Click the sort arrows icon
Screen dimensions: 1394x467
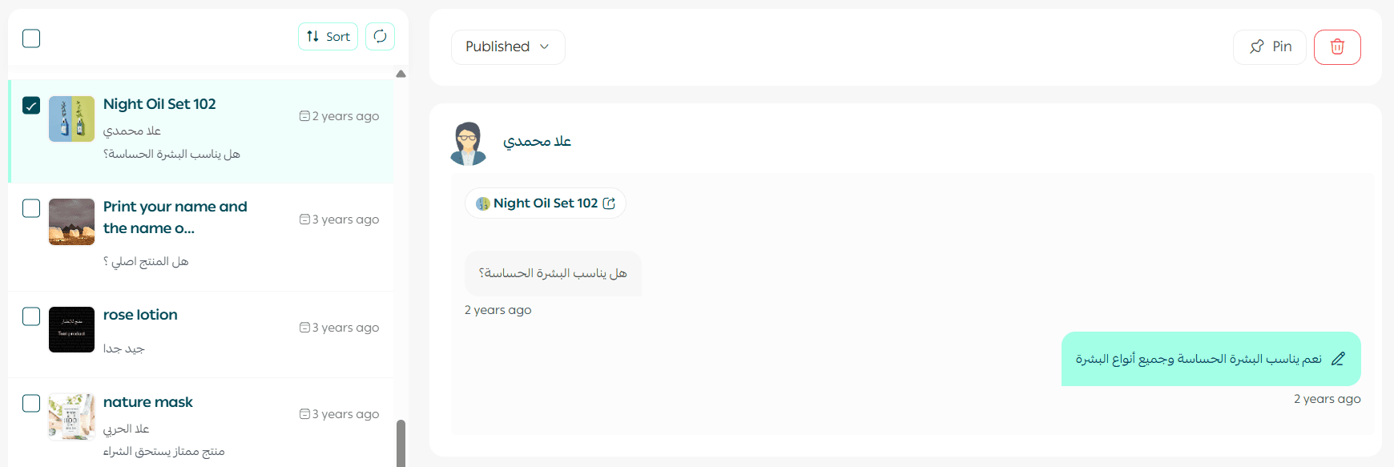point(312,36)
